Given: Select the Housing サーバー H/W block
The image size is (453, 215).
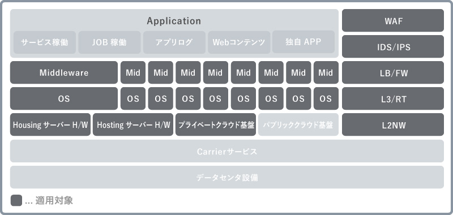Looking at the screenshot, I should (x=50, y=124).
